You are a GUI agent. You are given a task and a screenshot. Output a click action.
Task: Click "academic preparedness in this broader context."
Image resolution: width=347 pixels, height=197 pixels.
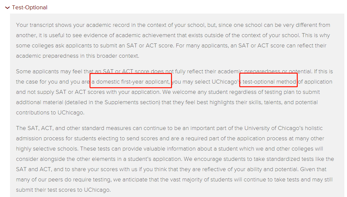(x=78, y=56)
